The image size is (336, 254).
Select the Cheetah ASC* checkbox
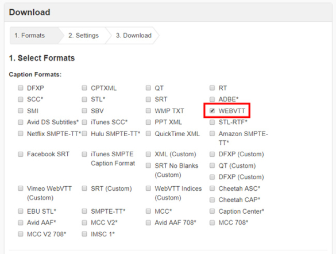point(212,188)
